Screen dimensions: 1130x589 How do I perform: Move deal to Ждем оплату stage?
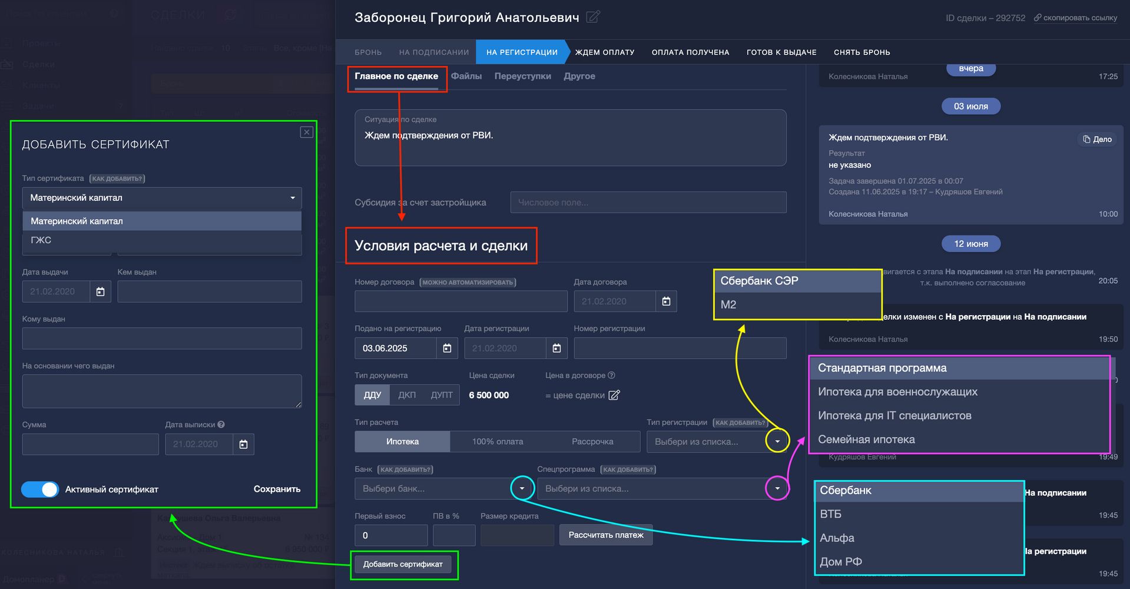pos(605,52)
